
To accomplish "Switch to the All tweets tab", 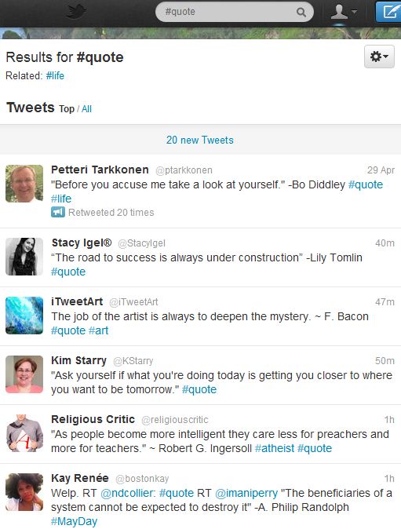I will point(86,109).
